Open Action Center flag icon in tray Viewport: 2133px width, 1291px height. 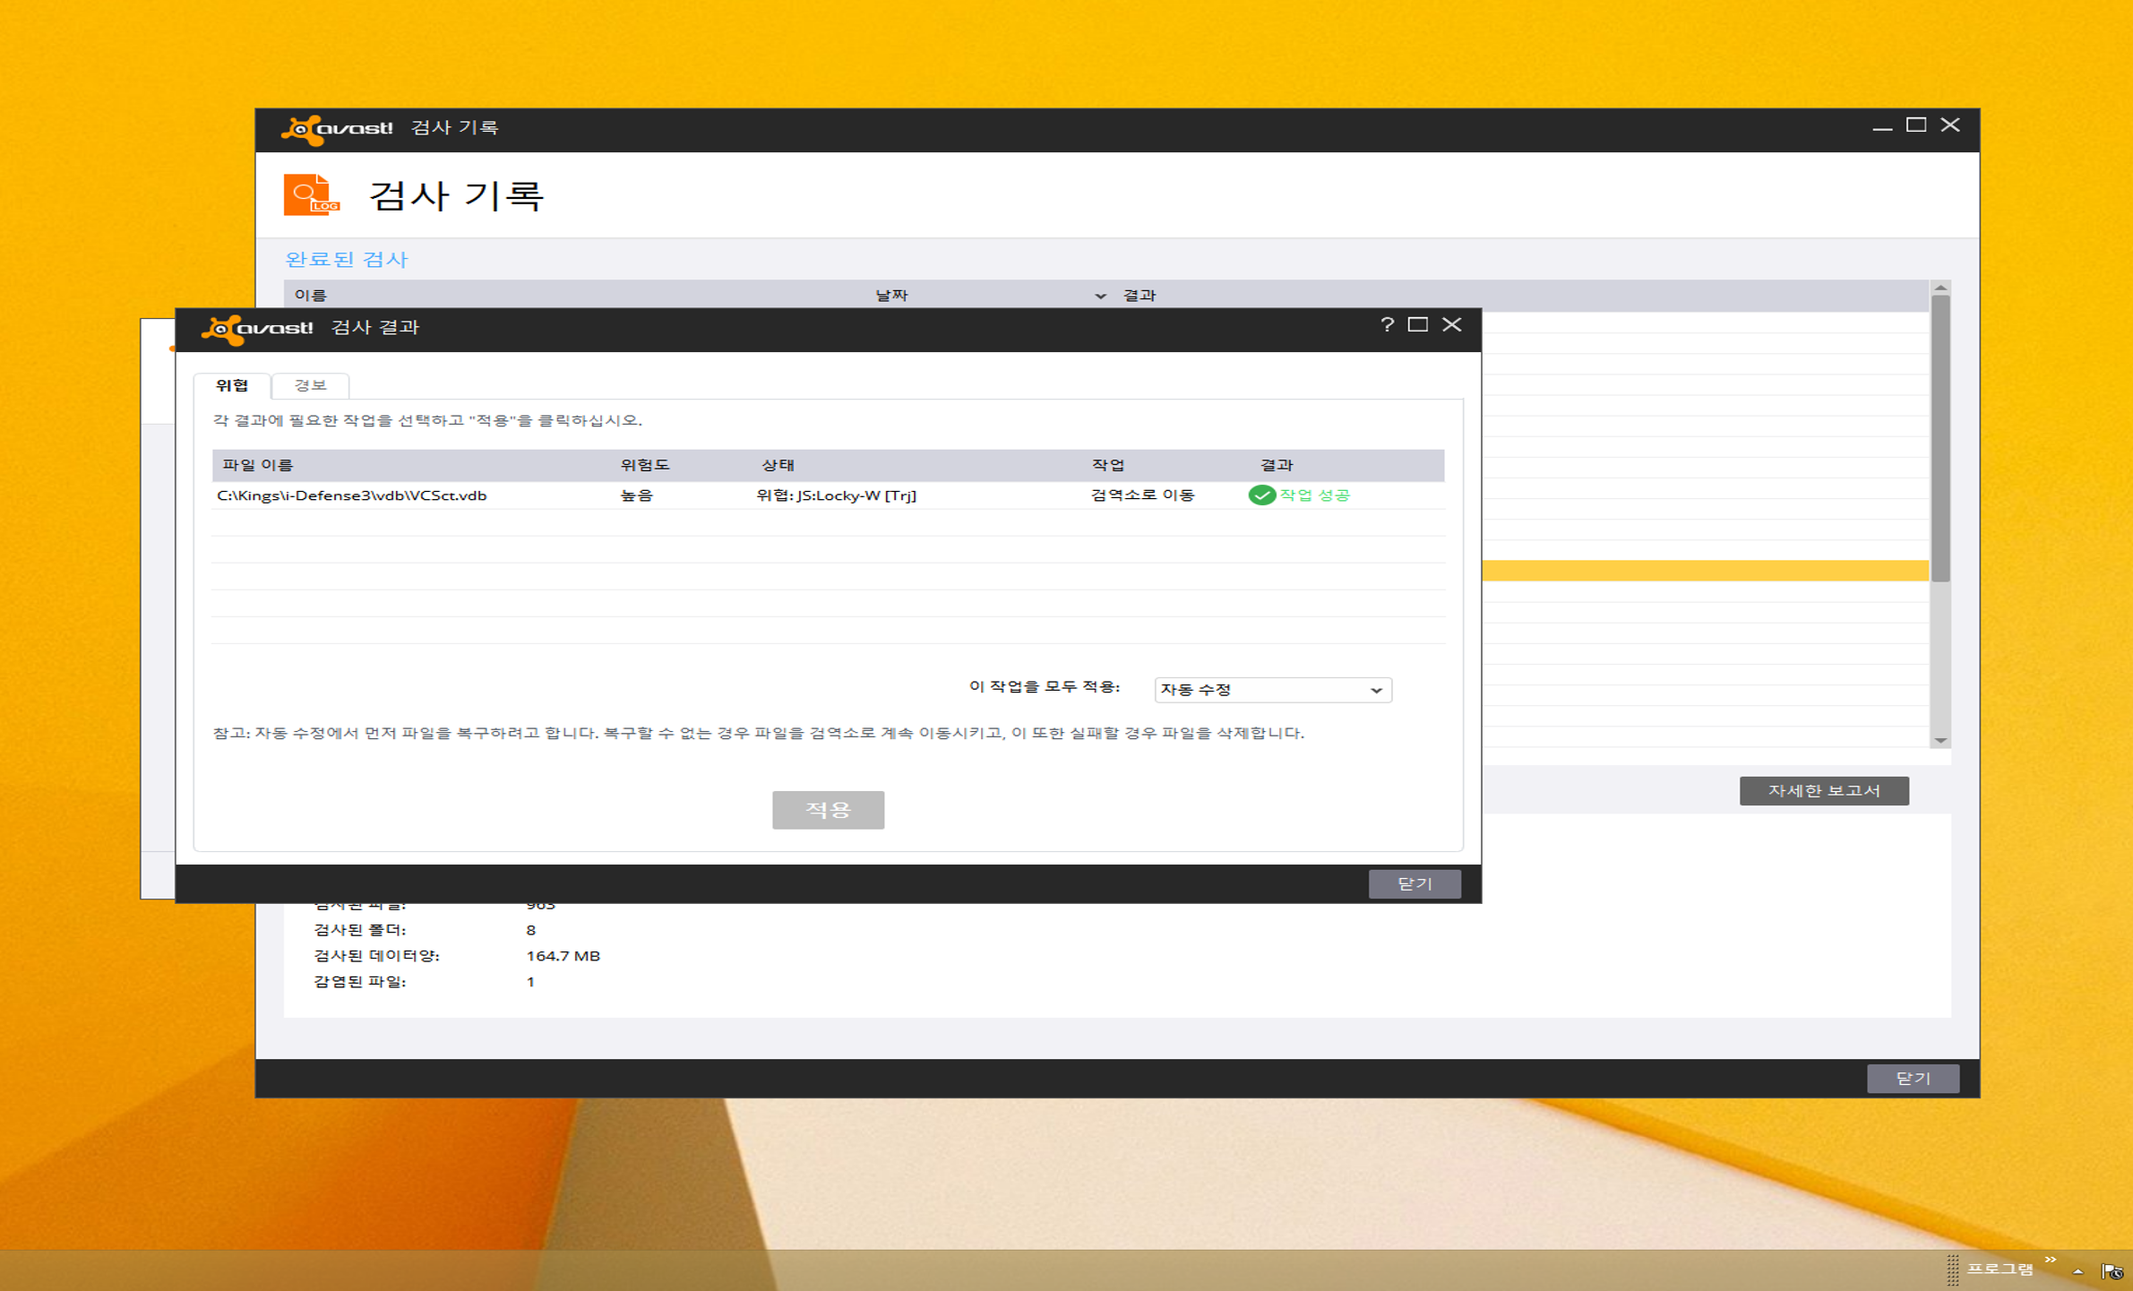coord(2111,1271)
